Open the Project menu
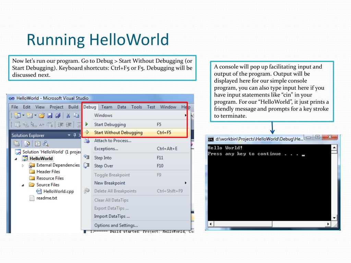351x263 pixels. pos(57,107)
